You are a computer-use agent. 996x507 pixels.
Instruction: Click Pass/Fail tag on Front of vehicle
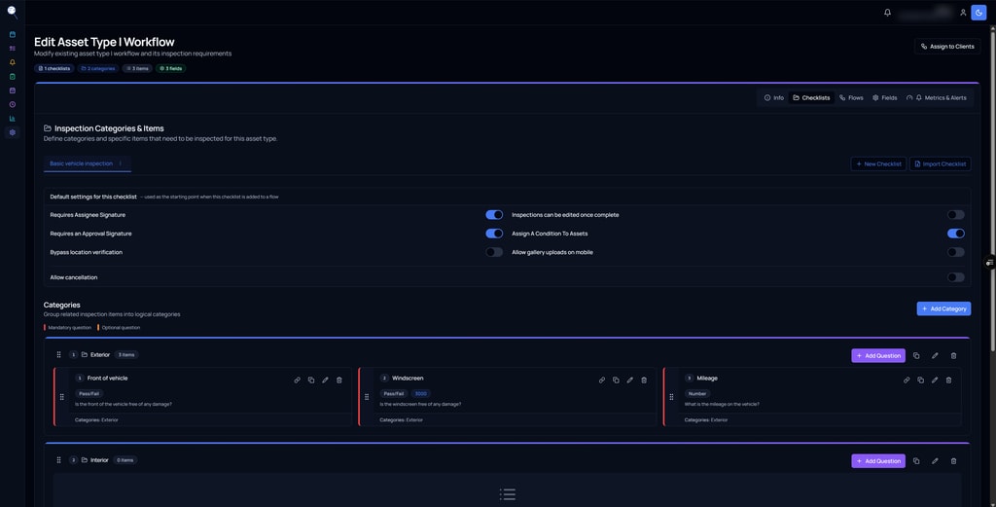point(89,394)
